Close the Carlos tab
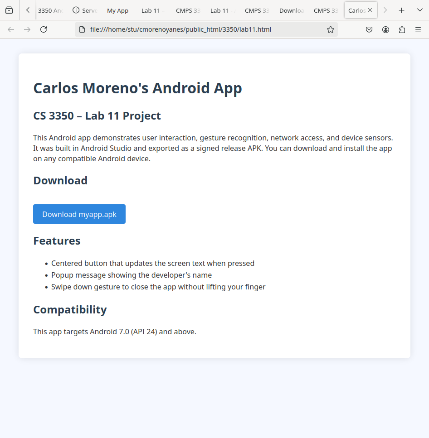The width and height of the screenshot is (429, 438). point(370,10)
